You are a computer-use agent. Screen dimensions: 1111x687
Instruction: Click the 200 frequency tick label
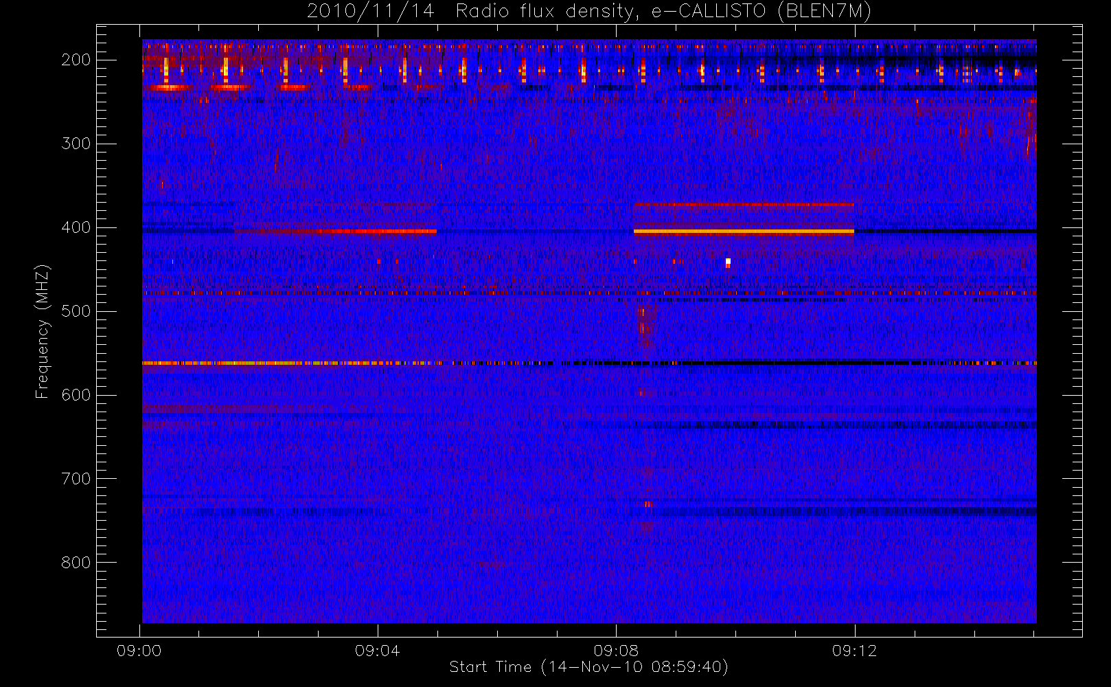pyautogui.click(x=76, y=60)
